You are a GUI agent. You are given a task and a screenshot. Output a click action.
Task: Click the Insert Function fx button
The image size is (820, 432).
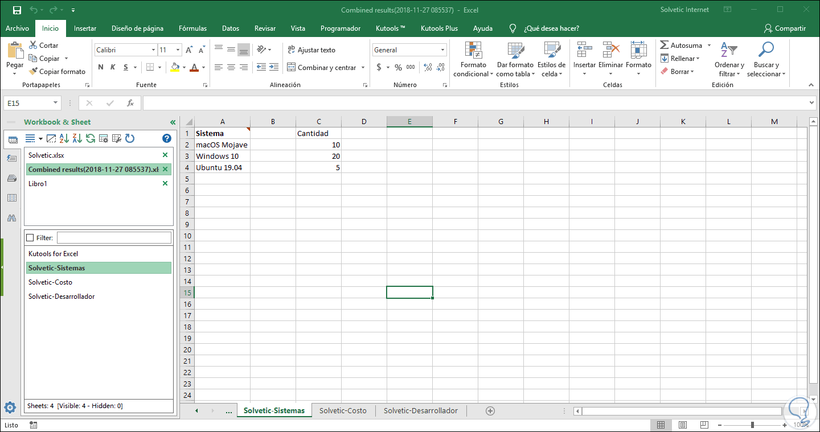[x=130, y=103]
